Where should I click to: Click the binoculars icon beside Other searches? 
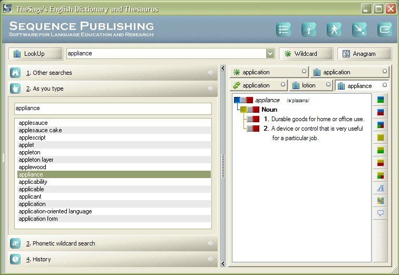[15, 73]
